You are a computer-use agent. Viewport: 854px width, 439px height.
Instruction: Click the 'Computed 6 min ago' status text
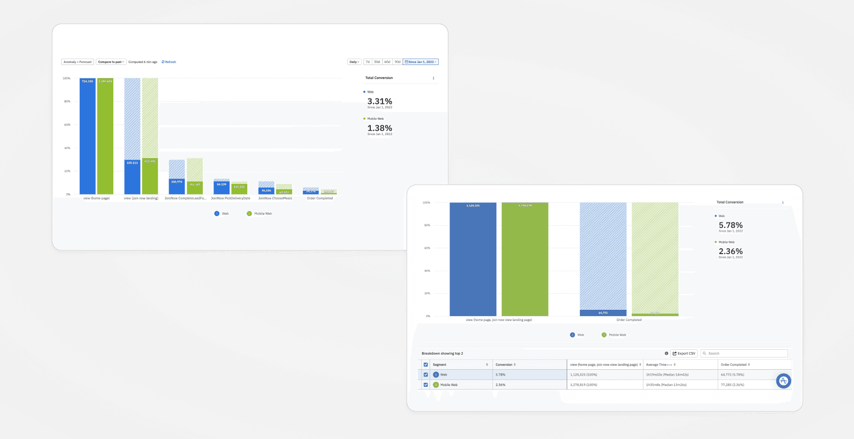(x=143, y=62)
